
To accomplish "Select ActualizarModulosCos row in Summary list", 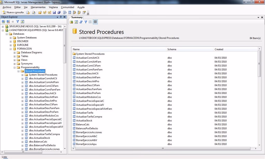I will 89,97.
